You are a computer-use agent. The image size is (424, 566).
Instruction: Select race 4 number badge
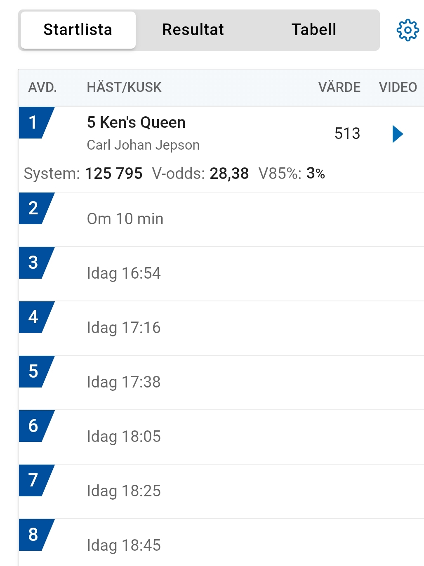(x=34, y=317)
